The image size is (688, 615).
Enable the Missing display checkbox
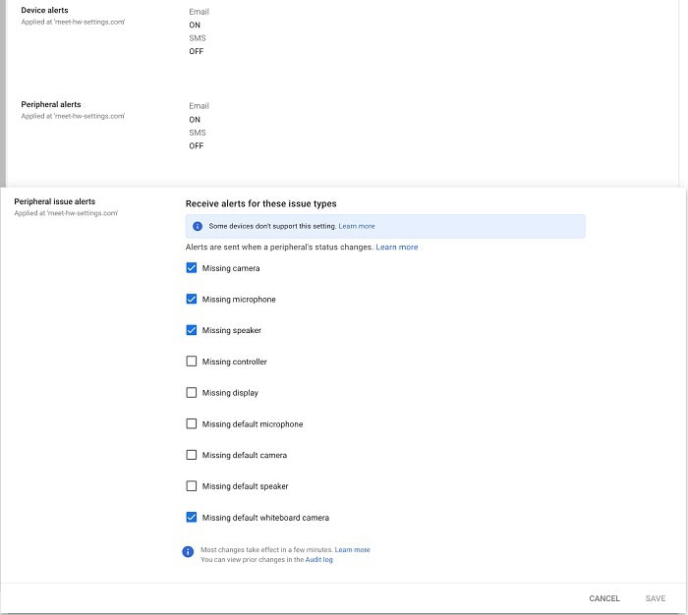click(x=192, y=393)
